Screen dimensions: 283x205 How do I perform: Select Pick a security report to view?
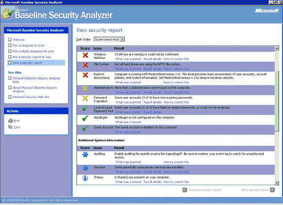pos(32,57)
